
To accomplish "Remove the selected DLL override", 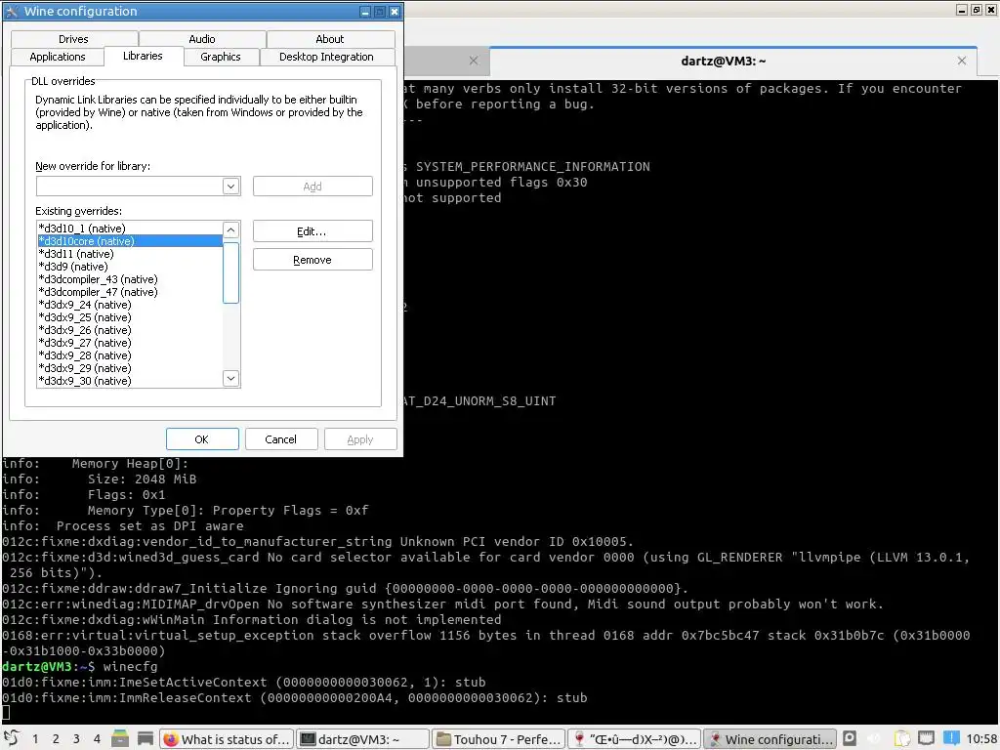I will pos(312,260).
